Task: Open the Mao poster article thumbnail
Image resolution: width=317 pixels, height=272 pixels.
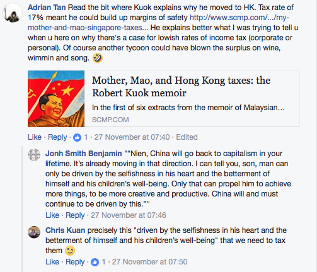Action: [x=56, y=99]
